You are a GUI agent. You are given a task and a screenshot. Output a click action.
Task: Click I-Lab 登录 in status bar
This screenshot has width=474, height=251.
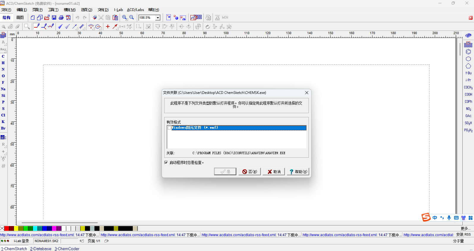tap(21, 241)
